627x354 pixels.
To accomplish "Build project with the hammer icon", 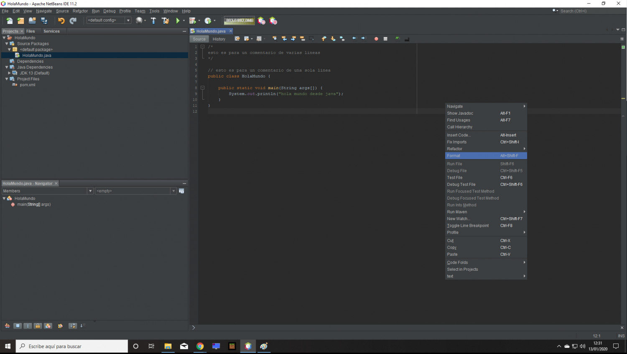I will click(153, 21).
